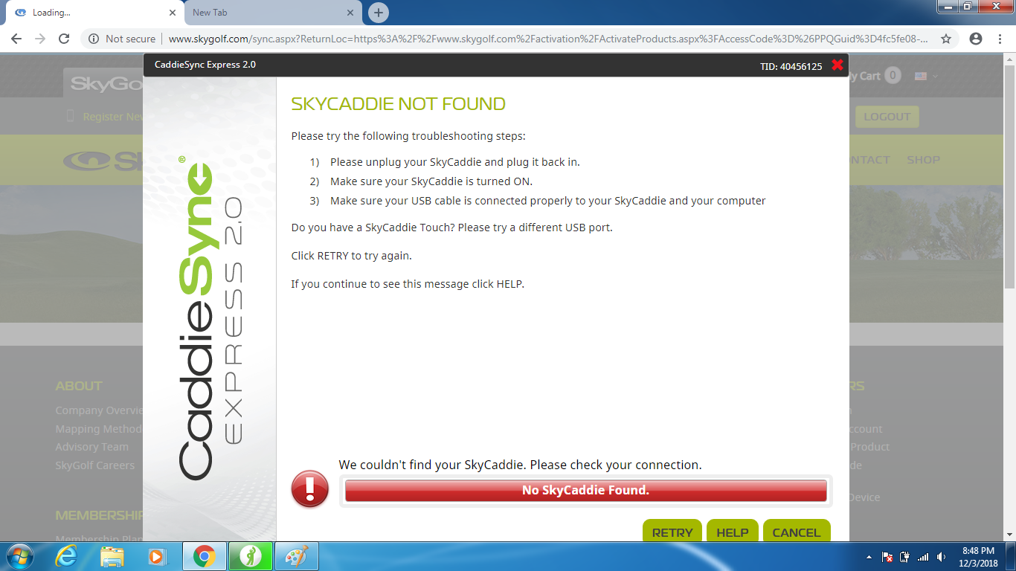
Task: Open the Chrome three-dot menu
Action: coord(1000,39)
